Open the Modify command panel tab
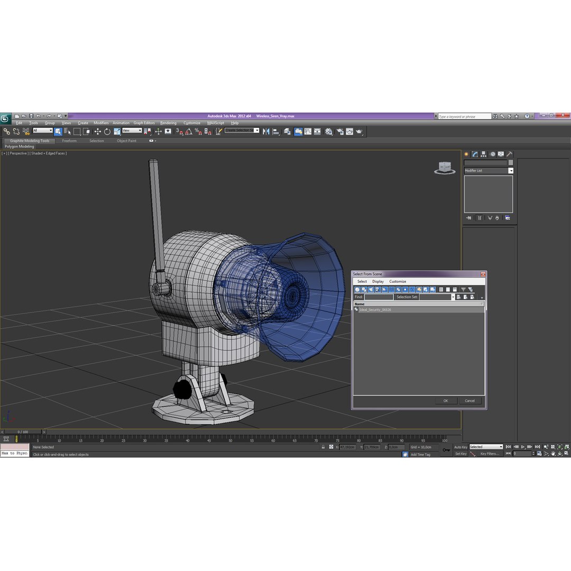The height and width of the screenshot is (571, 571). [475, 154]
